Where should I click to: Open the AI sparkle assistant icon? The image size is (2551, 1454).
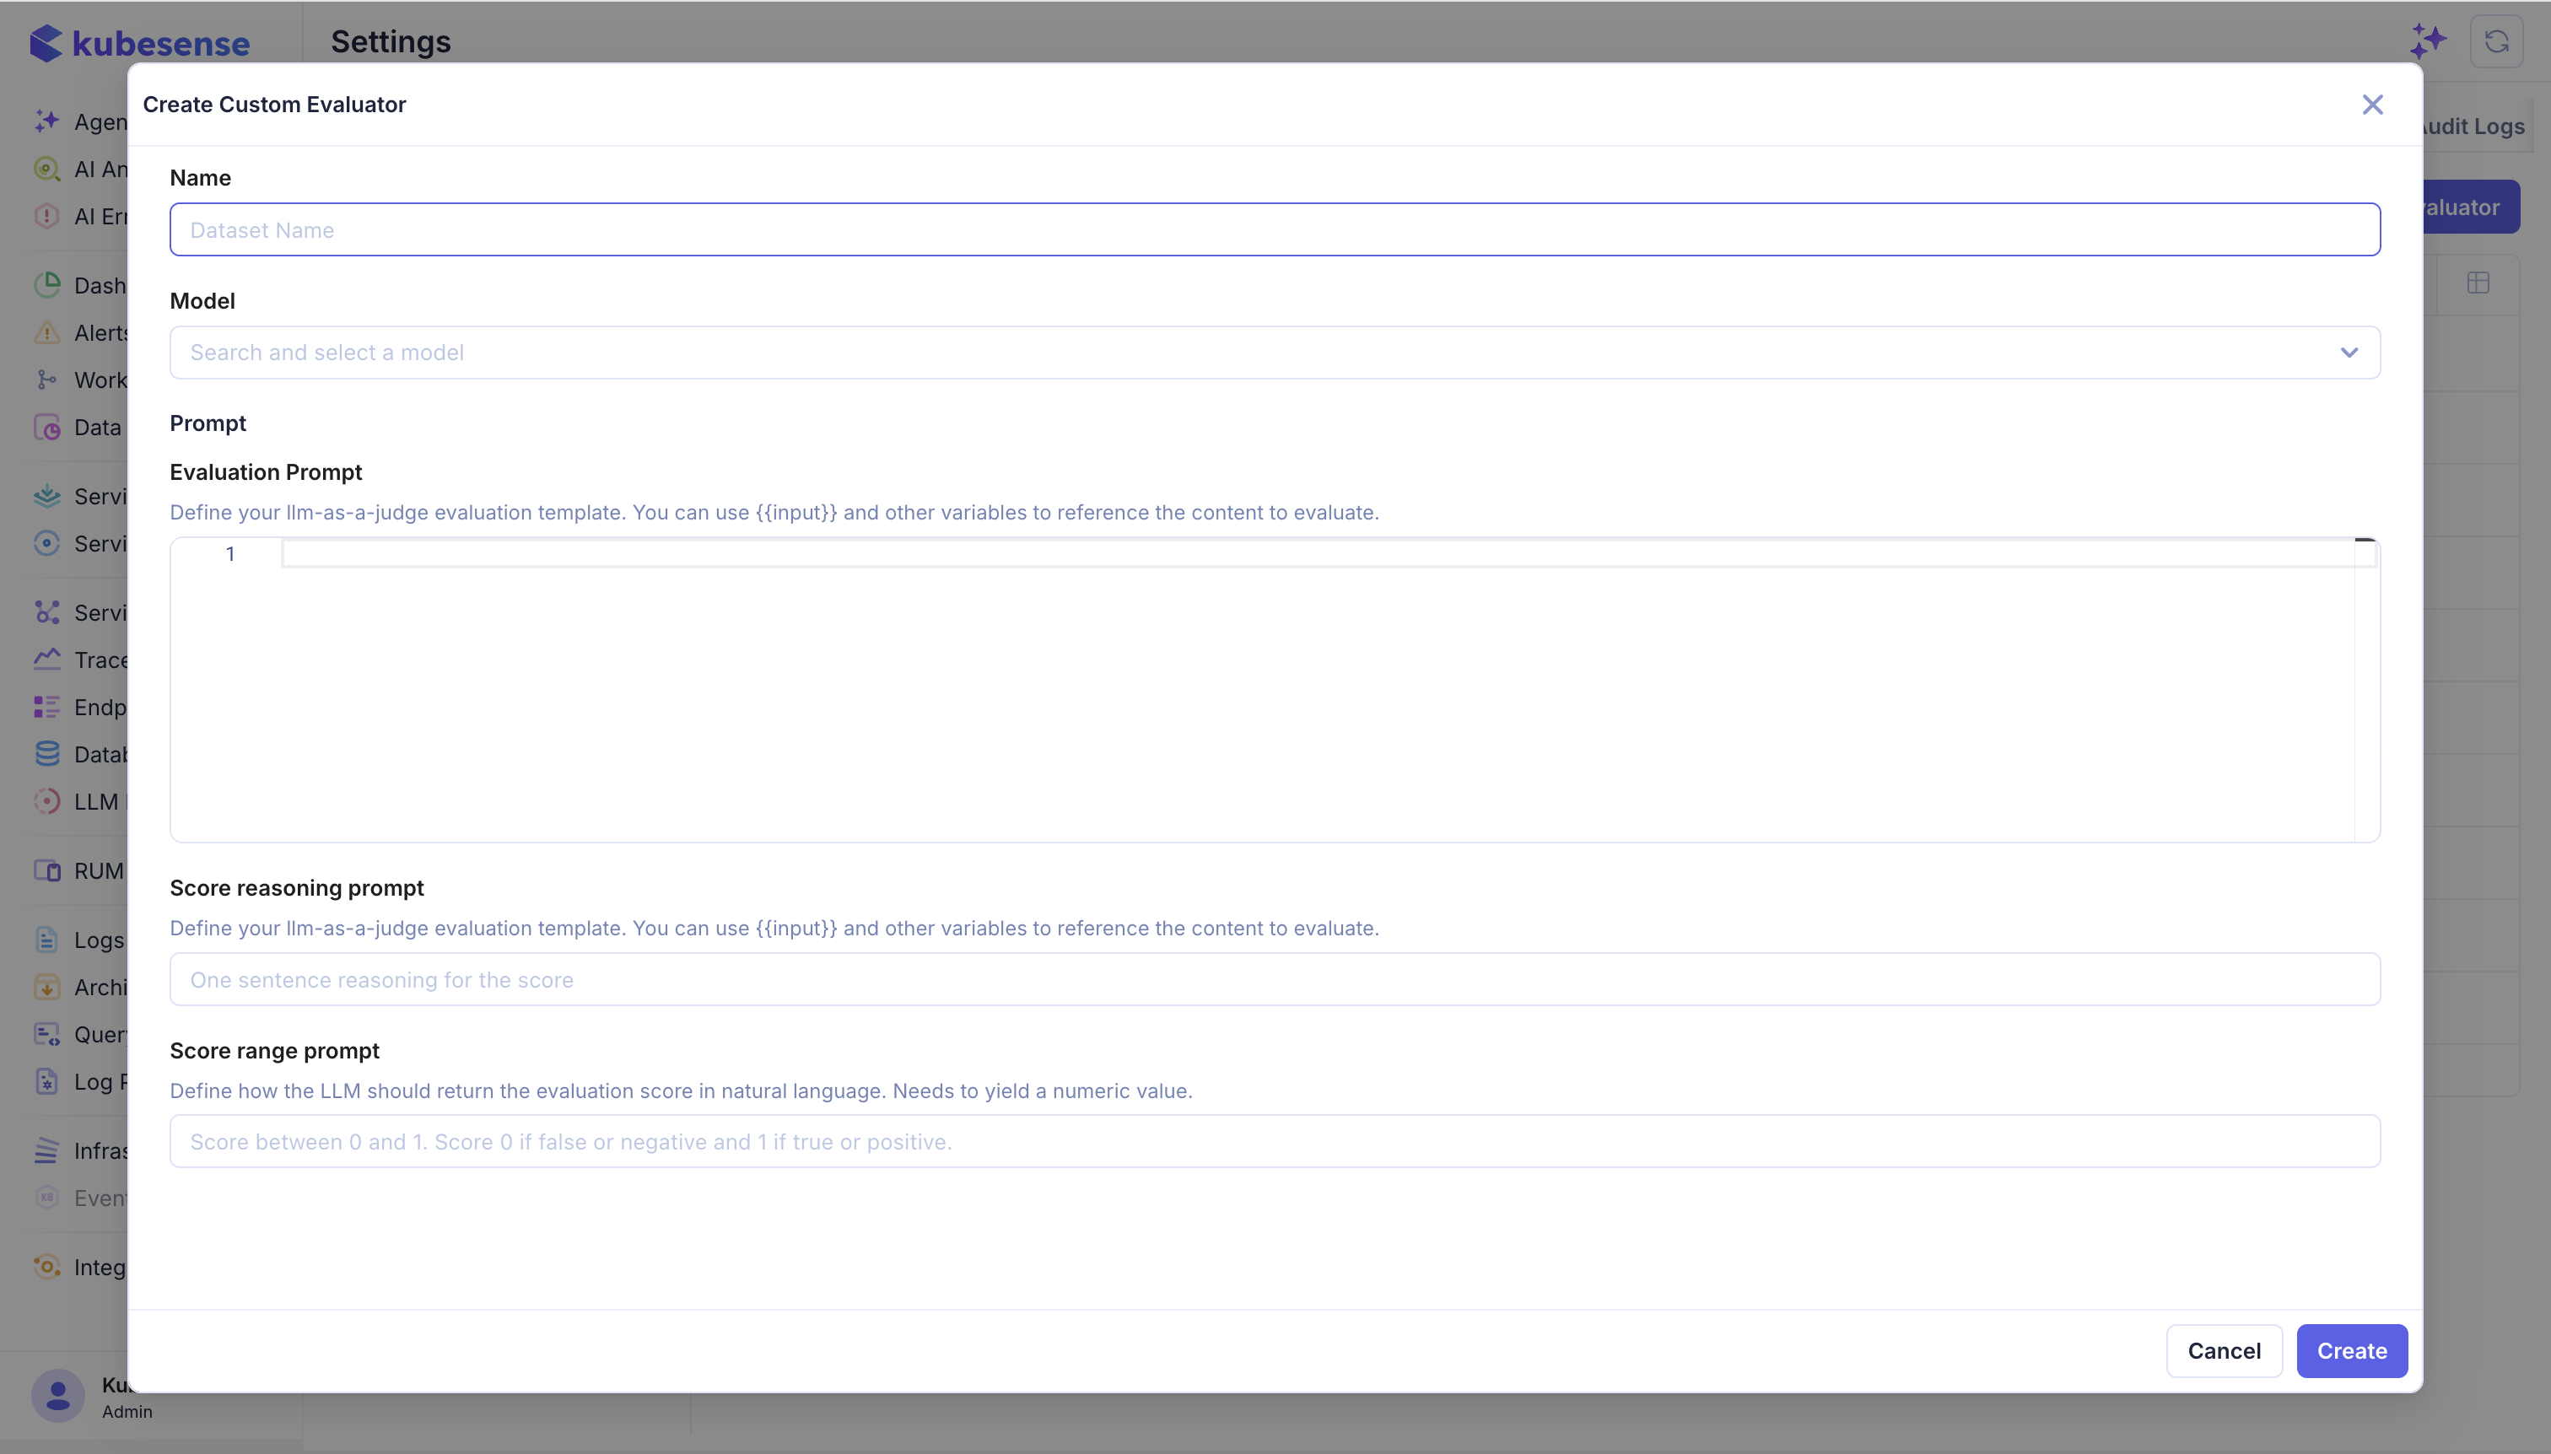point(2427,42)
